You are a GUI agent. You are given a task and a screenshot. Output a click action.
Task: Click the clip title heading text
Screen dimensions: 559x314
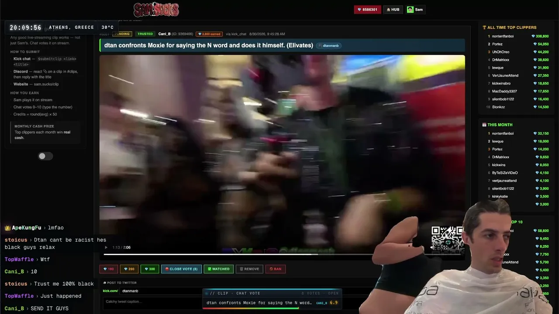tap(209, 45)
